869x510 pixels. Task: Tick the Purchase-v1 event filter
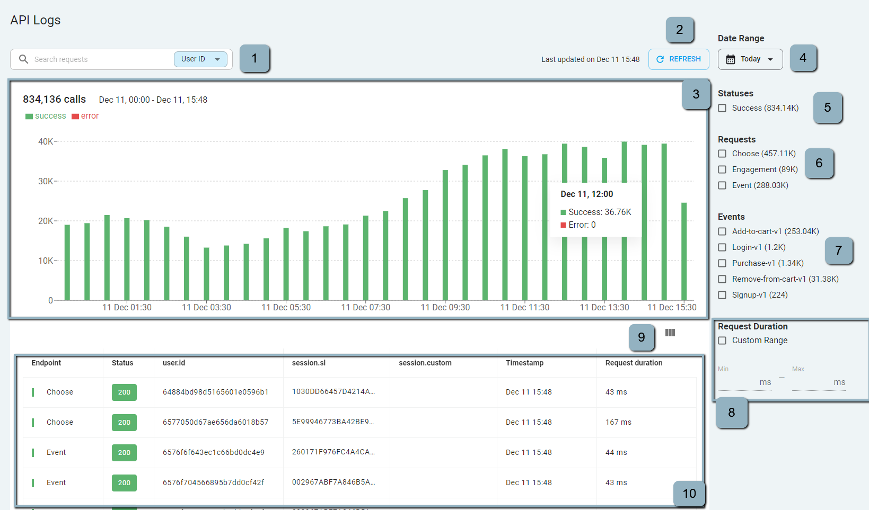[722, 263]
